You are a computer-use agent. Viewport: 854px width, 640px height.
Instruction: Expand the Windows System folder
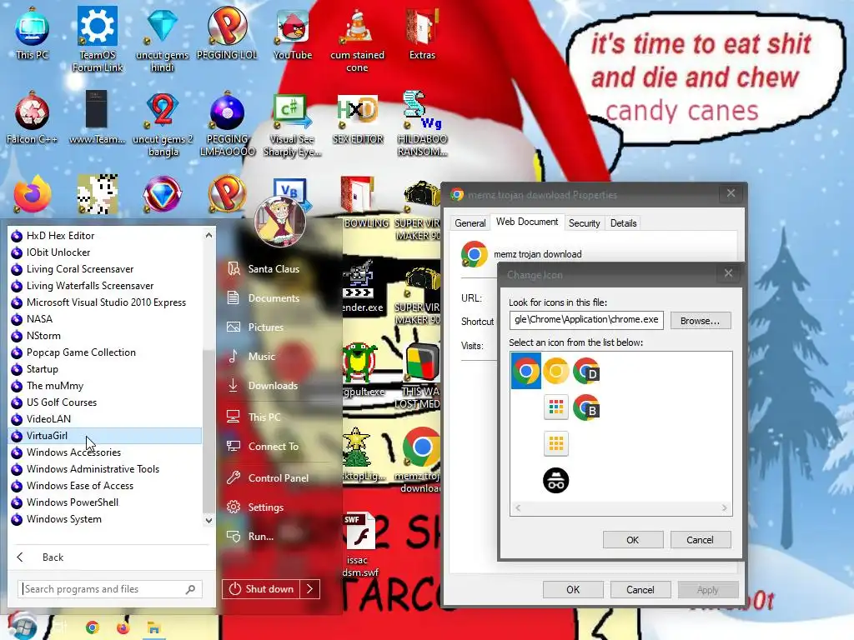106,519
